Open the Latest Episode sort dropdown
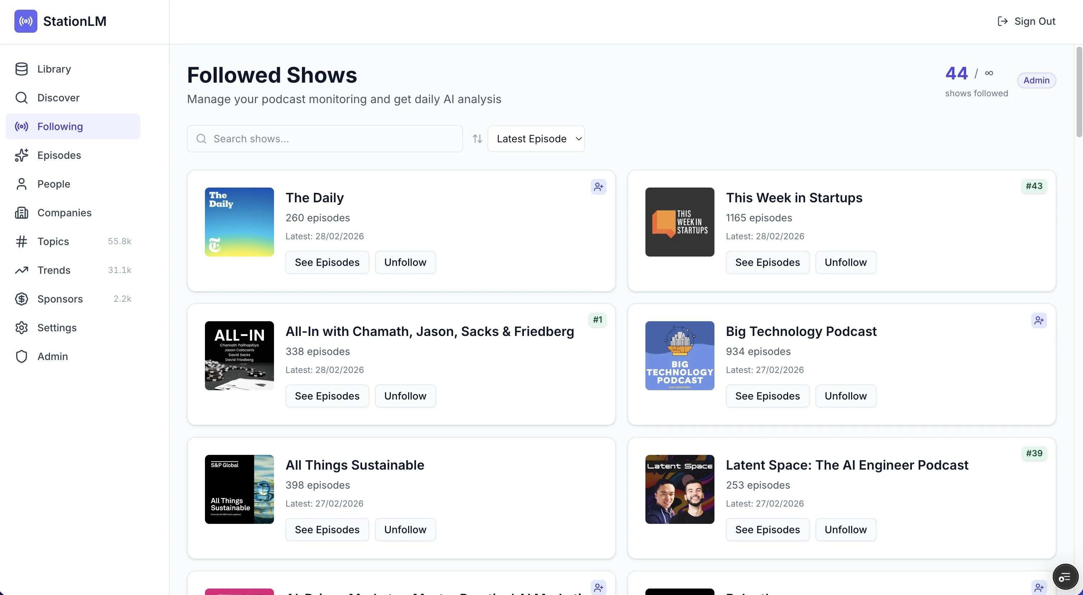 (x=536, y=138)
